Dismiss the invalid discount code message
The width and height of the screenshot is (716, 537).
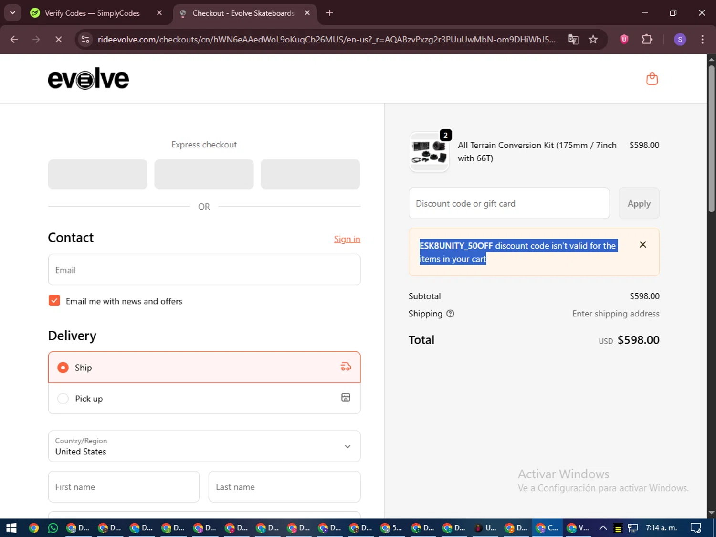(642, 245)
